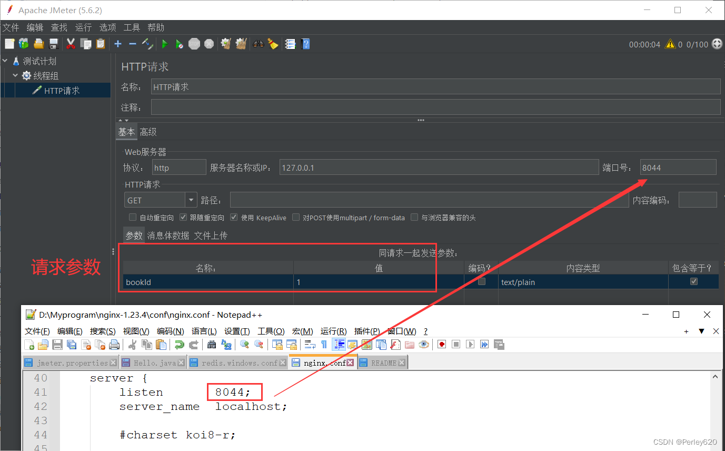Open the GET method dropdown
This screenshot has height=451, width=725.
(x=191, y=200)
